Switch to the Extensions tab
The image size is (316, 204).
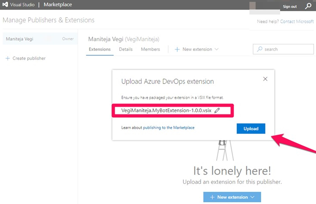[x=99, y=49]
